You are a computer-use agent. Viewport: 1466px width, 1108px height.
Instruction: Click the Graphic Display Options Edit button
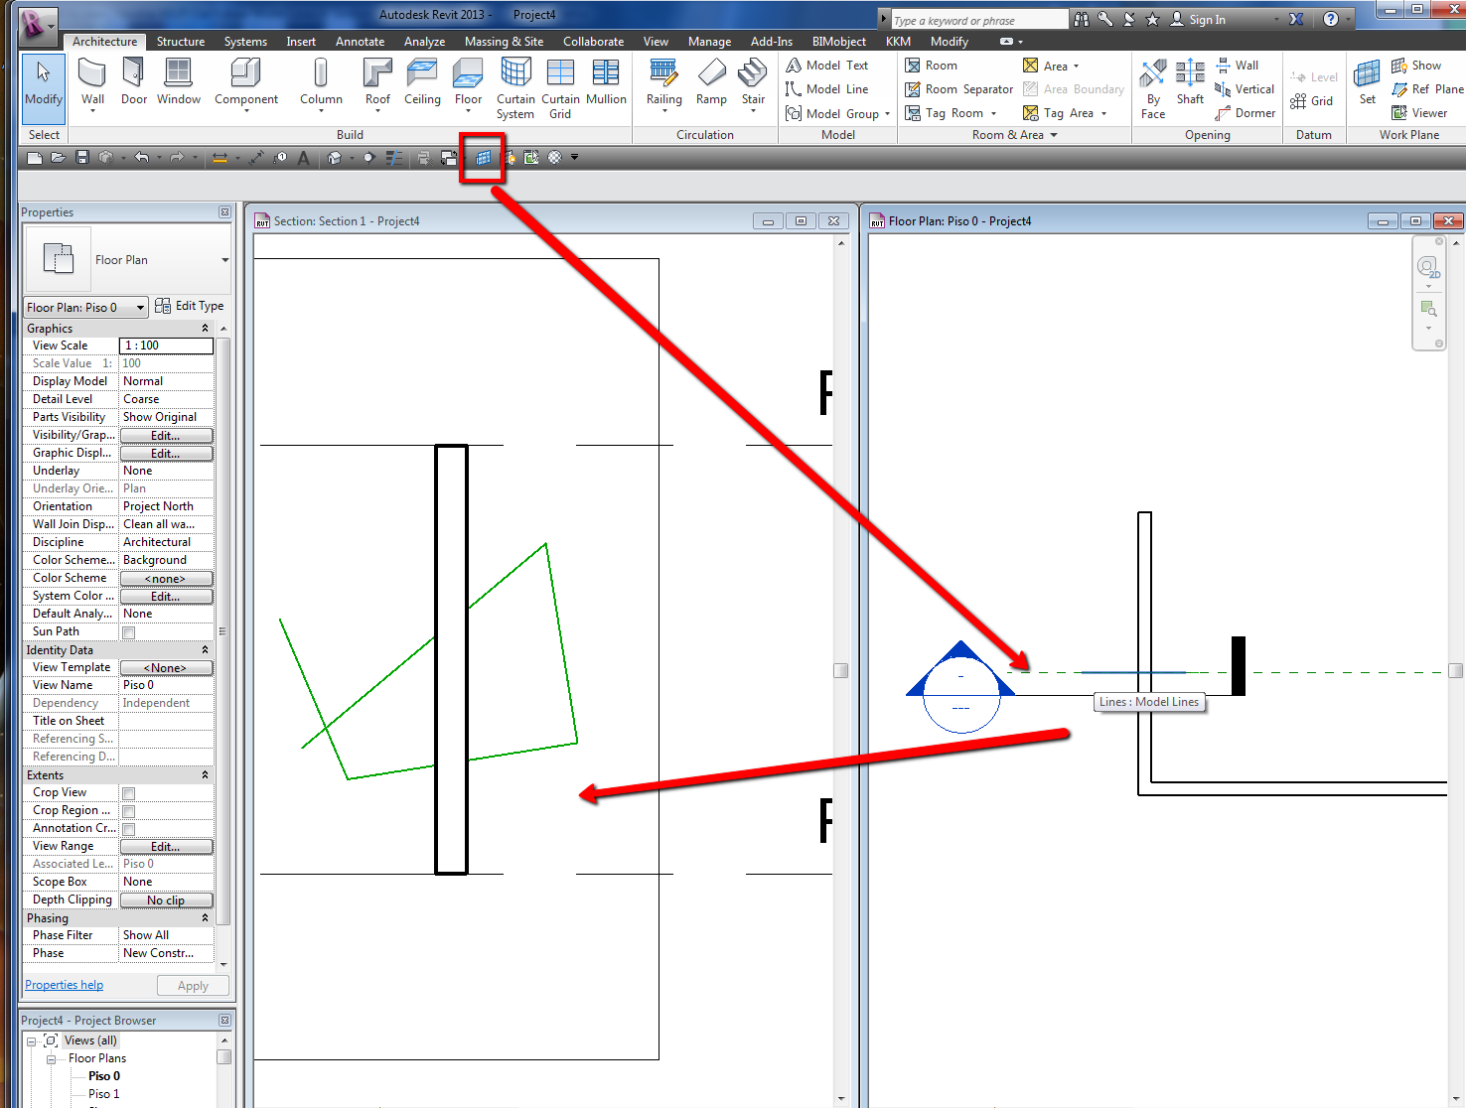click(166, 454)
